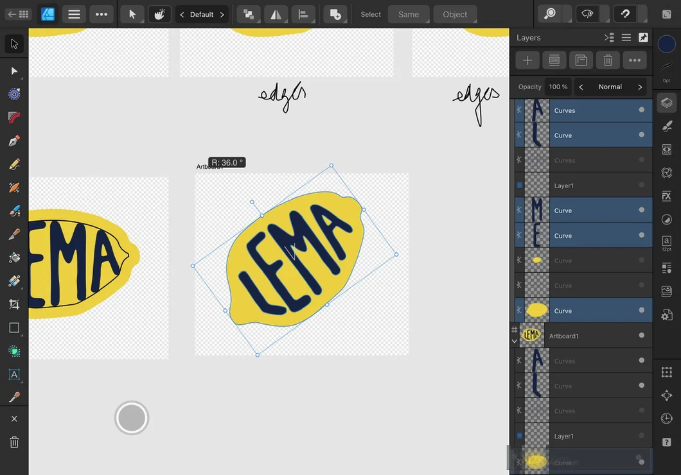The height and width of the screenshot is (475, 681).
Task: Select the Pencil tool
Action: (x=14, y=164)
